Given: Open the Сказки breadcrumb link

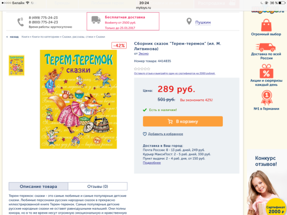Looking at the screenshot, I should tap(101, 37).
